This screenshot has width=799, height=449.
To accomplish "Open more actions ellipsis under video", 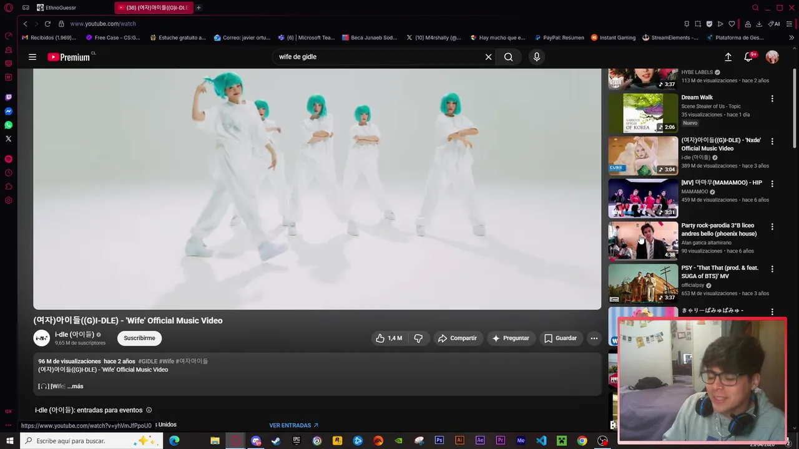I will [594, 338].
